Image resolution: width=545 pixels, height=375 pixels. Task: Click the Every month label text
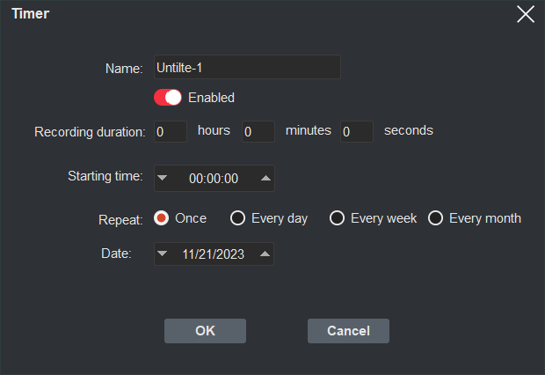point(485,218)
